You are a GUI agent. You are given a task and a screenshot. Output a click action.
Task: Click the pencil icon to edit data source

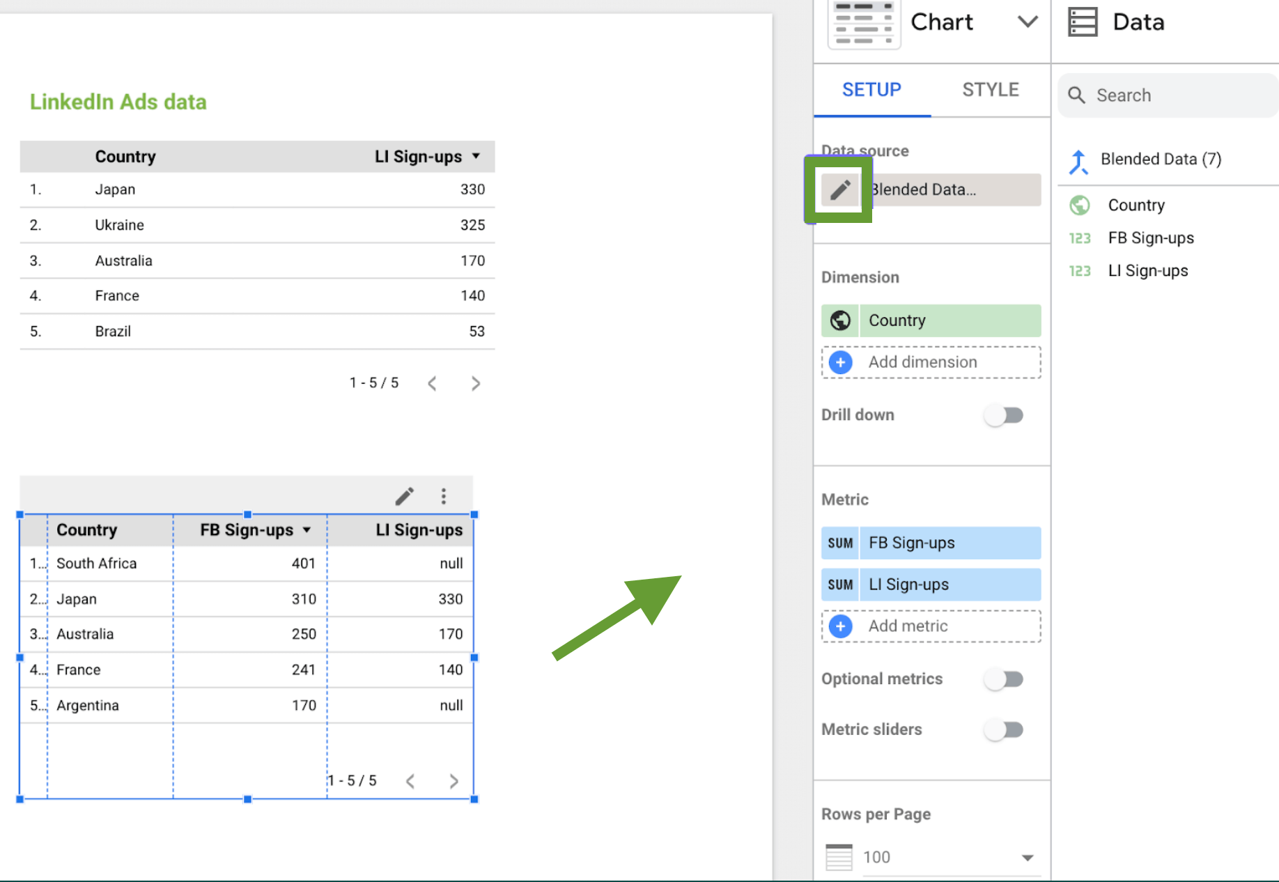tap(840, 189)
